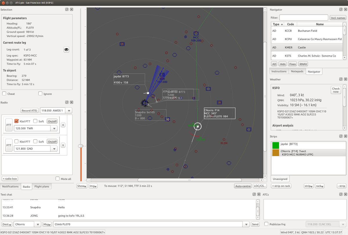Enable the Mute all checkbox
348x235 pixels.
(58, 179)
